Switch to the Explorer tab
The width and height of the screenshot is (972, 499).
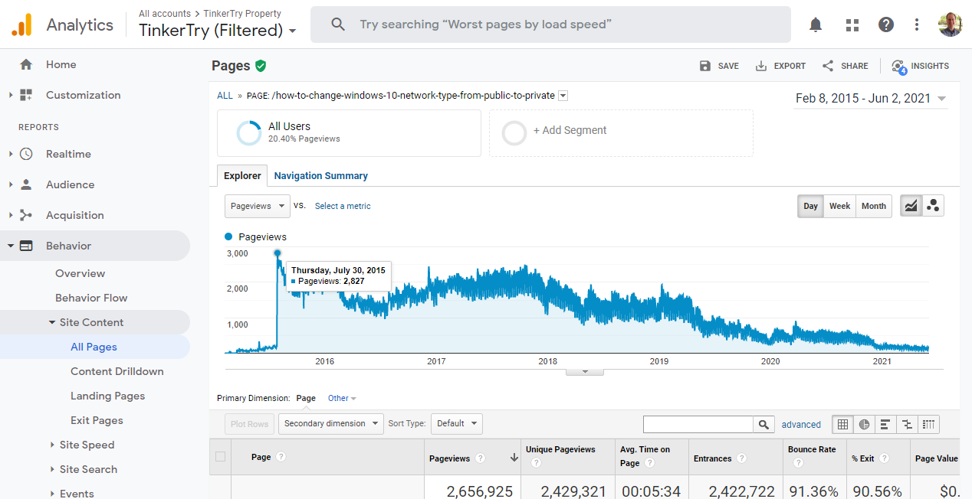tap(242, 175)
